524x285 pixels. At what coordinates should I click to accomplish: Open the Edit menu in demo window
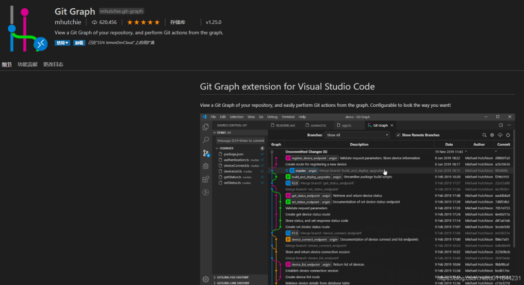pos(223,117)
